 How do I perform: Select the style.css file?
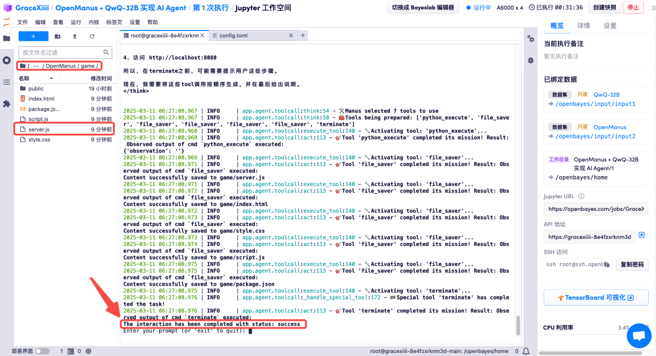click(x=66, y=139)
